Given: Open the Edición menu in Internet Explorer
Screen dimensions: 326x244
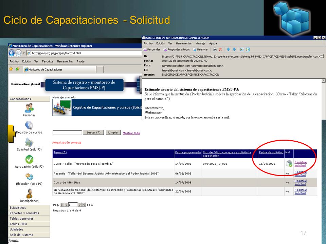Looking at the screenshot, I should coord(26,61).
